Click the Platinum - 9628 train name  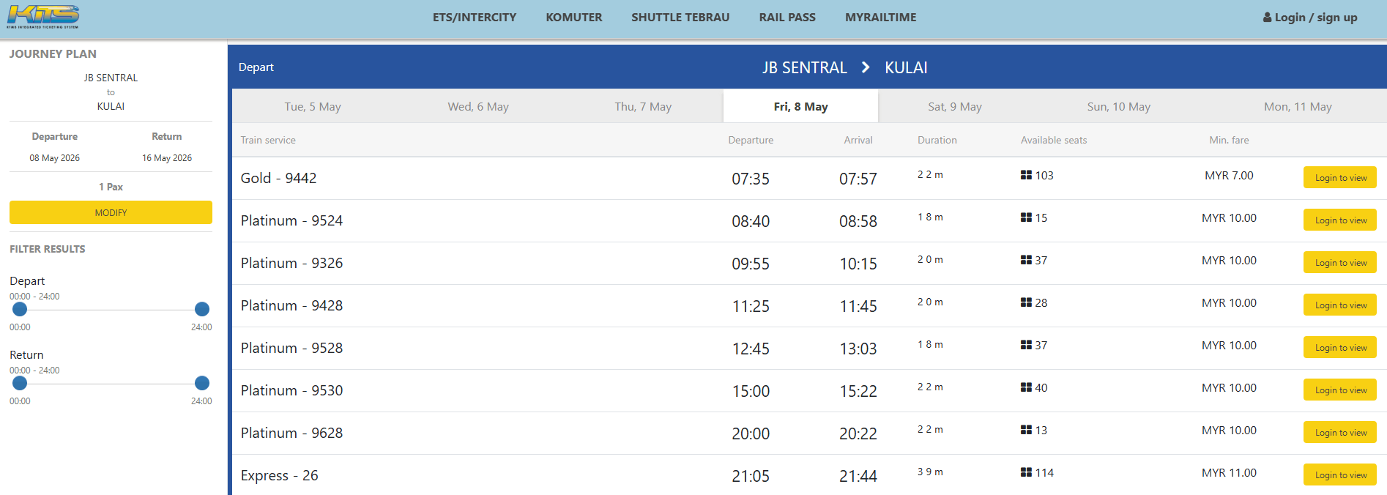coord(291,433)
